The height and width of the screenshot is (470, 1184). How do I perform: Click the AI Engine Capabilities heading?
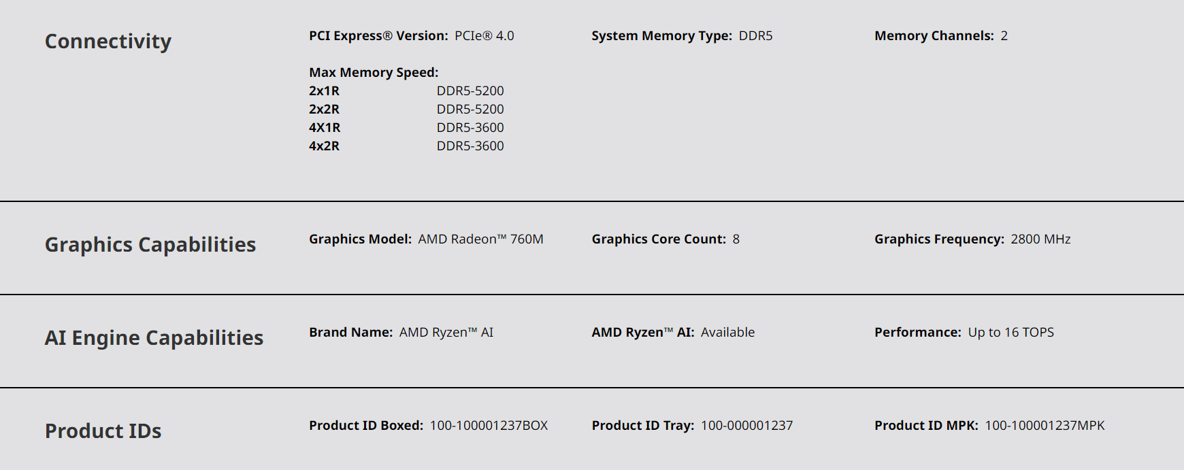tap(154, 338)
